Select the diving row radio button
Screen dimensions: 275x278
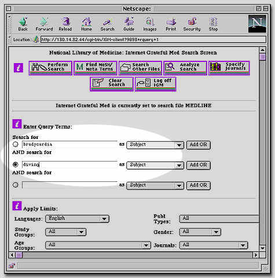click(x=16, y=164)
